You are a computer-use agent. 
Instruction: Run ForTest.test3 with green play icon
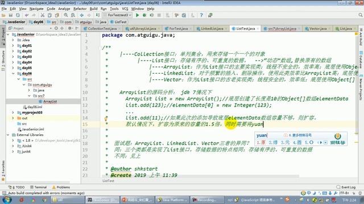coord(138,15)
